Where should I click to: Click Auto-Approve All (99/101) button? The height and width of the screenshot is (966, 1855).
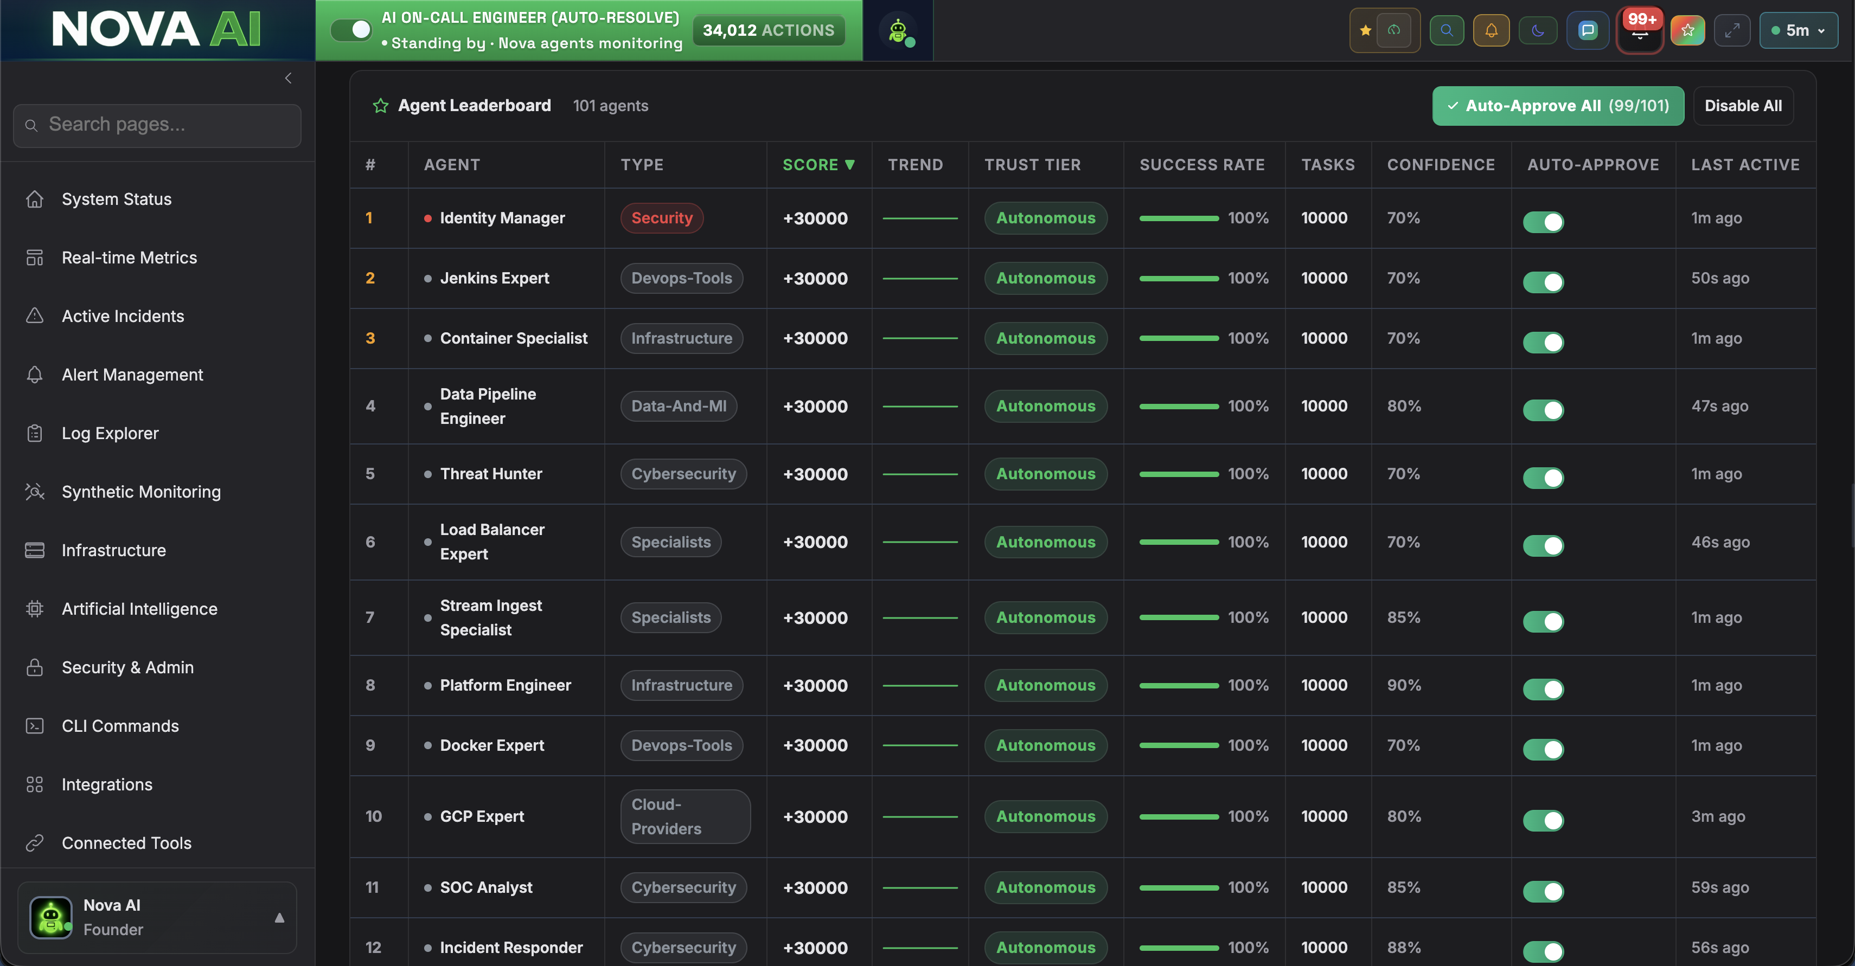coord(1558,106)
